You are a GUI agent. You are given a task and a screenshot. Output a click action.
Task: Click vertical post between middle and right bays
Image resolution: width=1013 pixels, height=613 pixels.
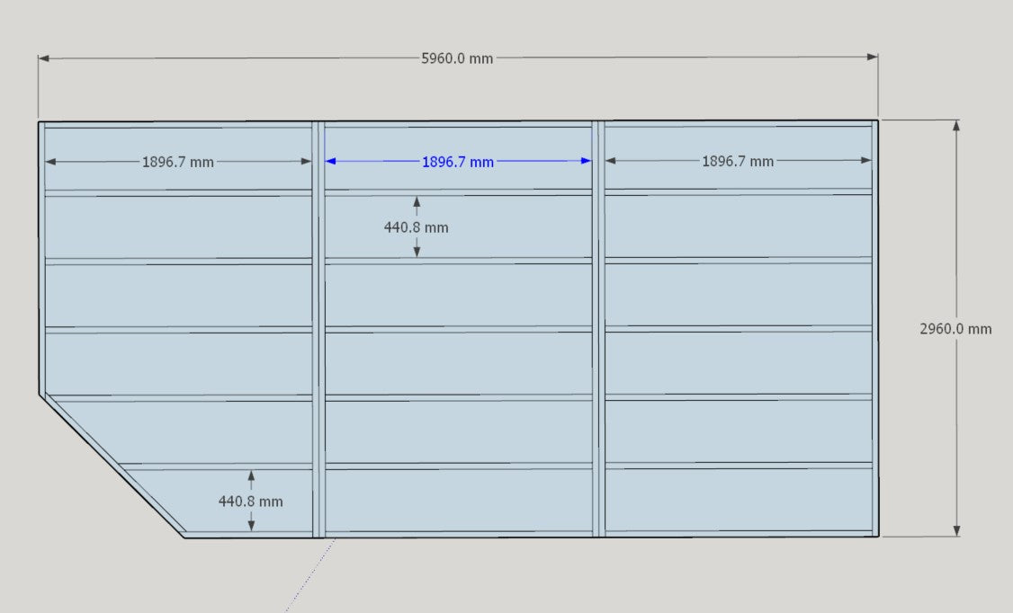point(598,328)
